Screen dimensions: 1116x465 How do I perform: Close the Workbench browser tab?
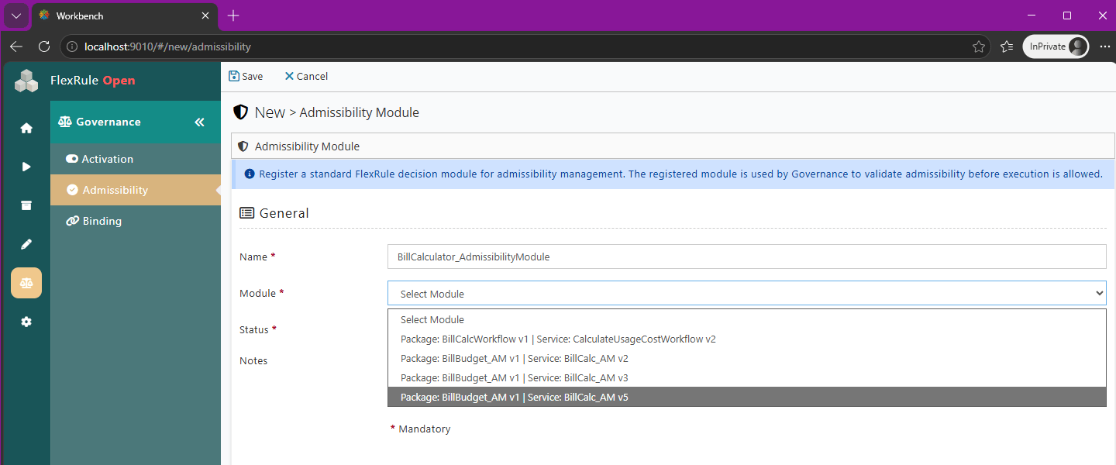(205, 15)
